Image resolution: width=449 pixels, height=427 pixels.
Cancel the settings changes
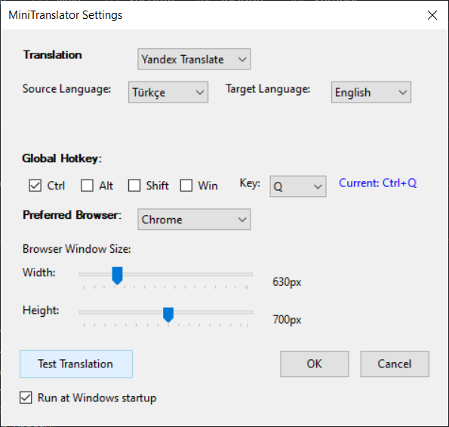click(395, 364)
